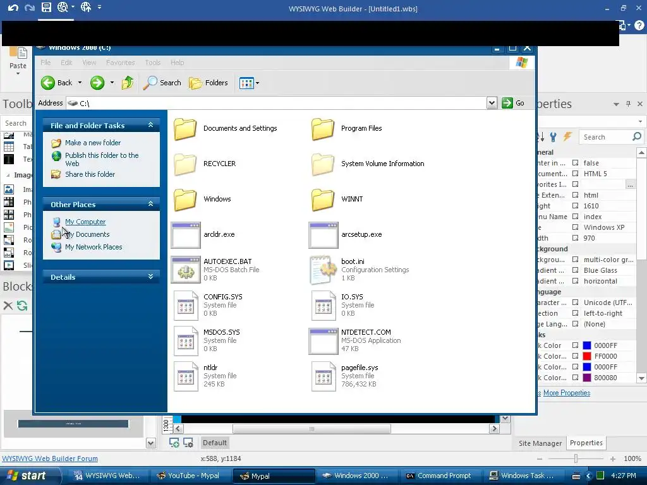
Task: Open the WYSIWYG Web Builder Forum link
Action: 50,458
